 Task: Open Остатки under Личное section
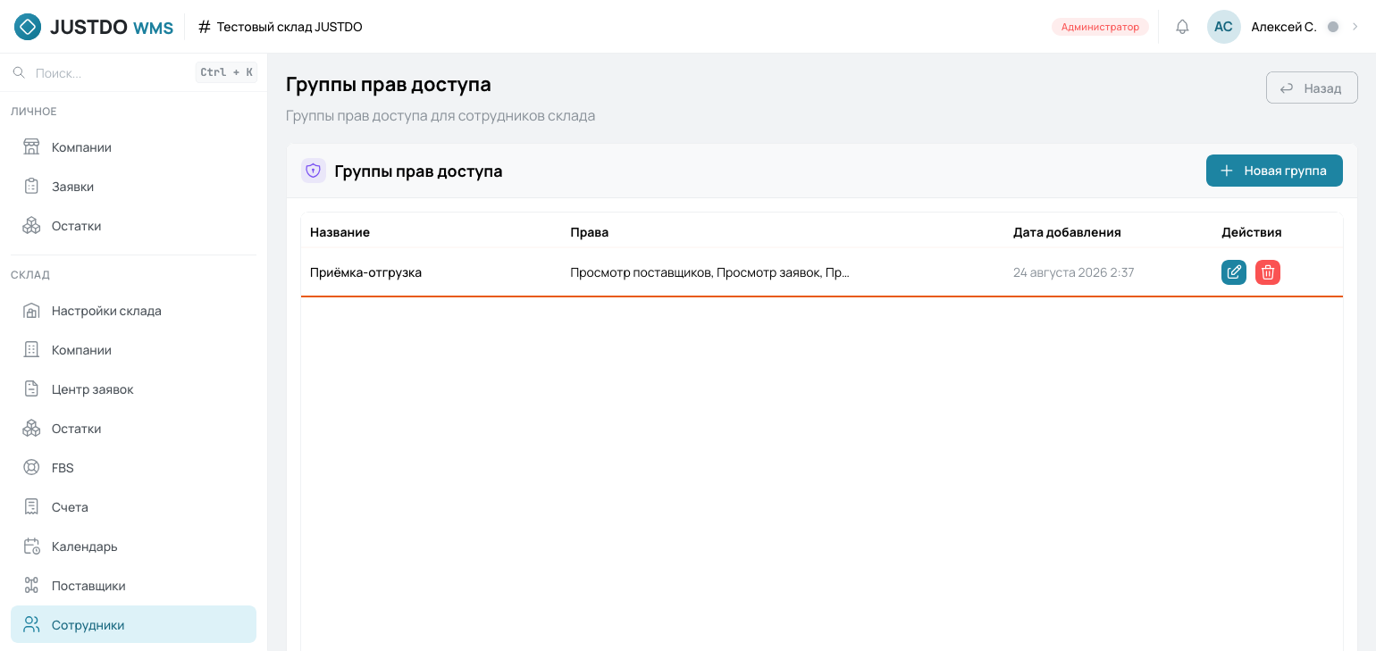(x=133, y=226)
